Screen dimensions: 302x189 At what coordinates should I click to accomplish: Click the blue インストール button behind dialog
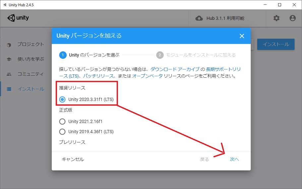click(276, 44)
